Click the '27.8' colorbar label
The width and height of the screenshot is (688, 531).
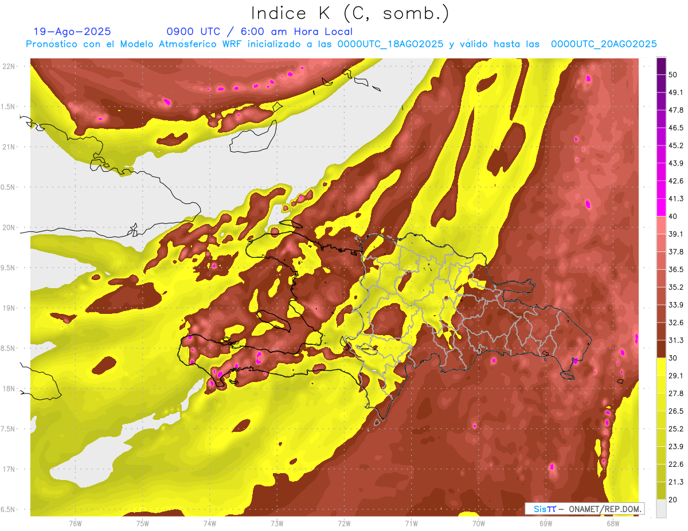pyautogui.click(x=675, y=393)
